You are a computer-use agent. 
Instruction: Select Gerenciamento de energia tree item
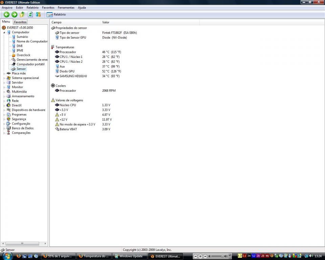pyautogui.click(x=32, y=60)
